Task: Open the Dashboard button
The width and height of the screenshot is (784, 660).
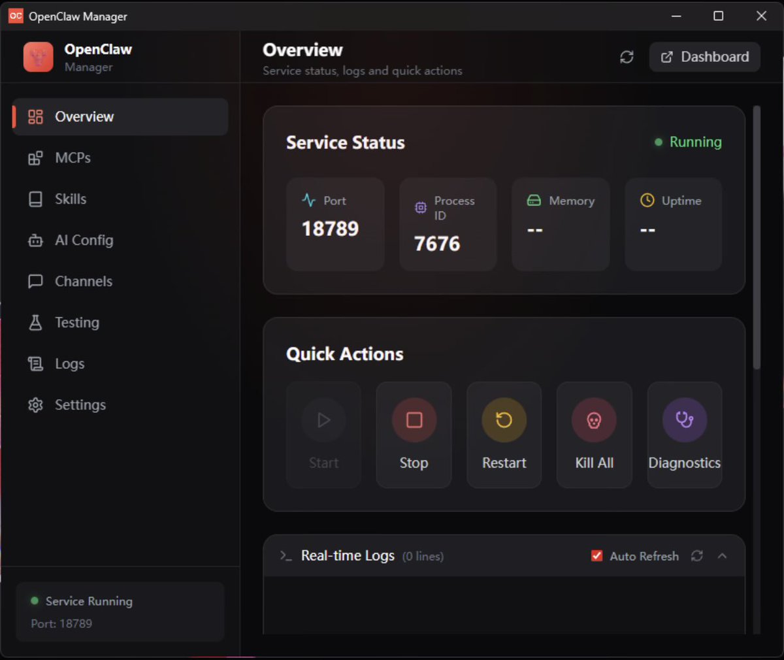Action: tap(704, 57)
